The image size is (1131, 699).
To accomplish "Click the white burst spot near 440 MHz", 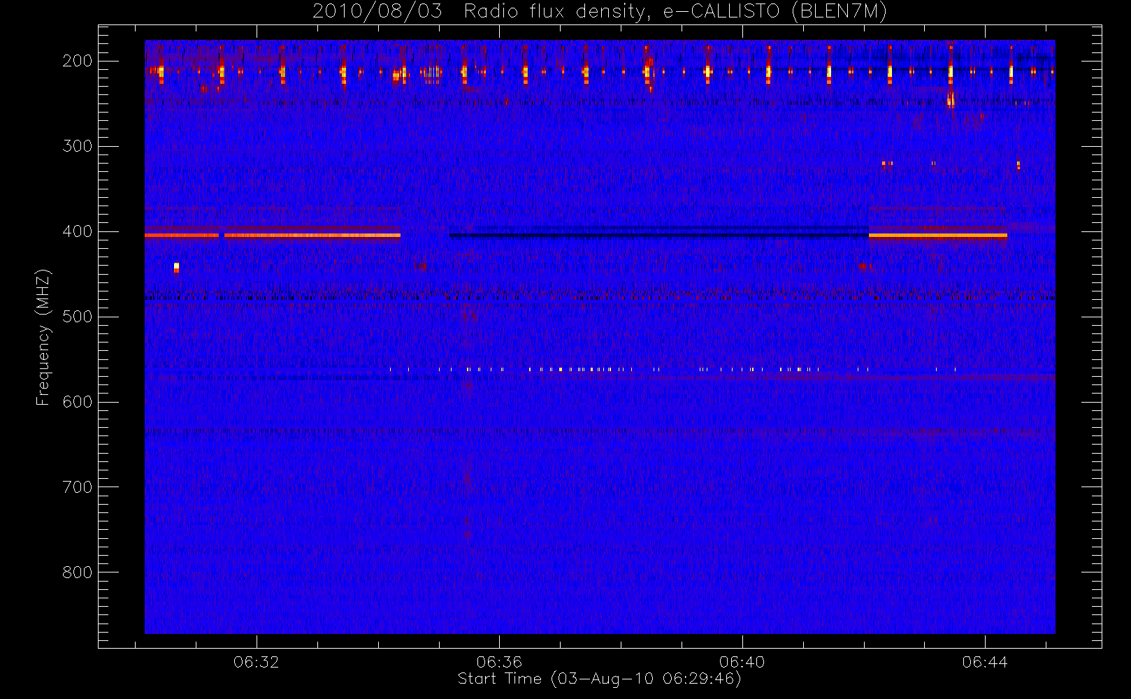I will tap(176, 267).
